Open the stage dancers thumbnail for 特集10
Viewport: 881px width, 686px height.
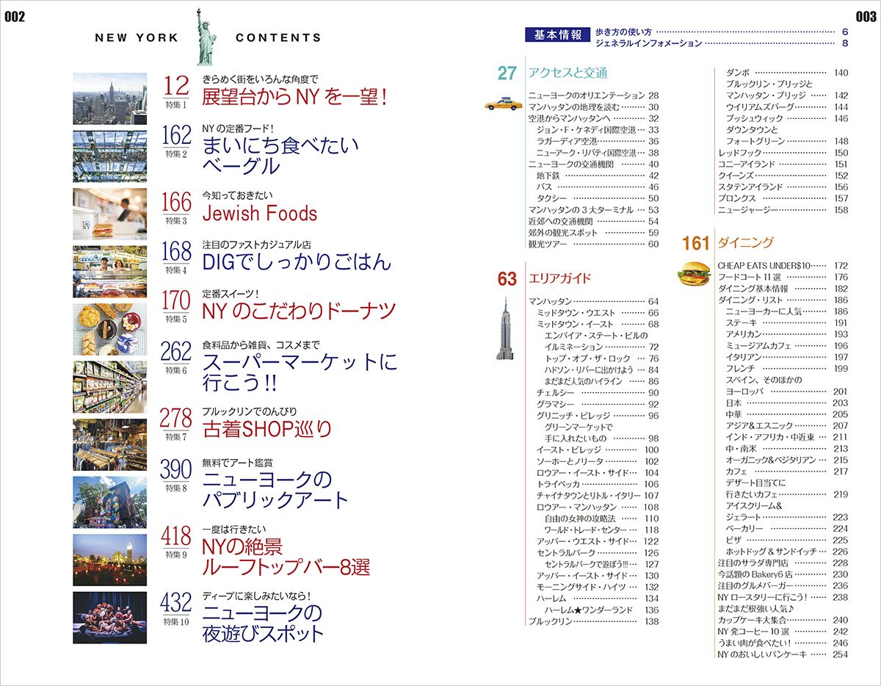[110, 618]
